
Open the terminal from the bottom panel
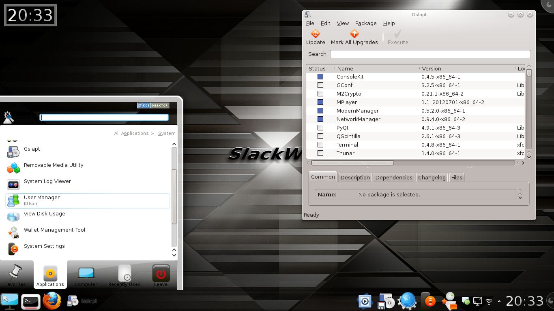[31, 301]
